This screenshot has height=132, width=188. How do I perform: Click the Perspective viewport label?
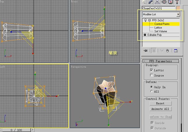(x=78, y=67)
